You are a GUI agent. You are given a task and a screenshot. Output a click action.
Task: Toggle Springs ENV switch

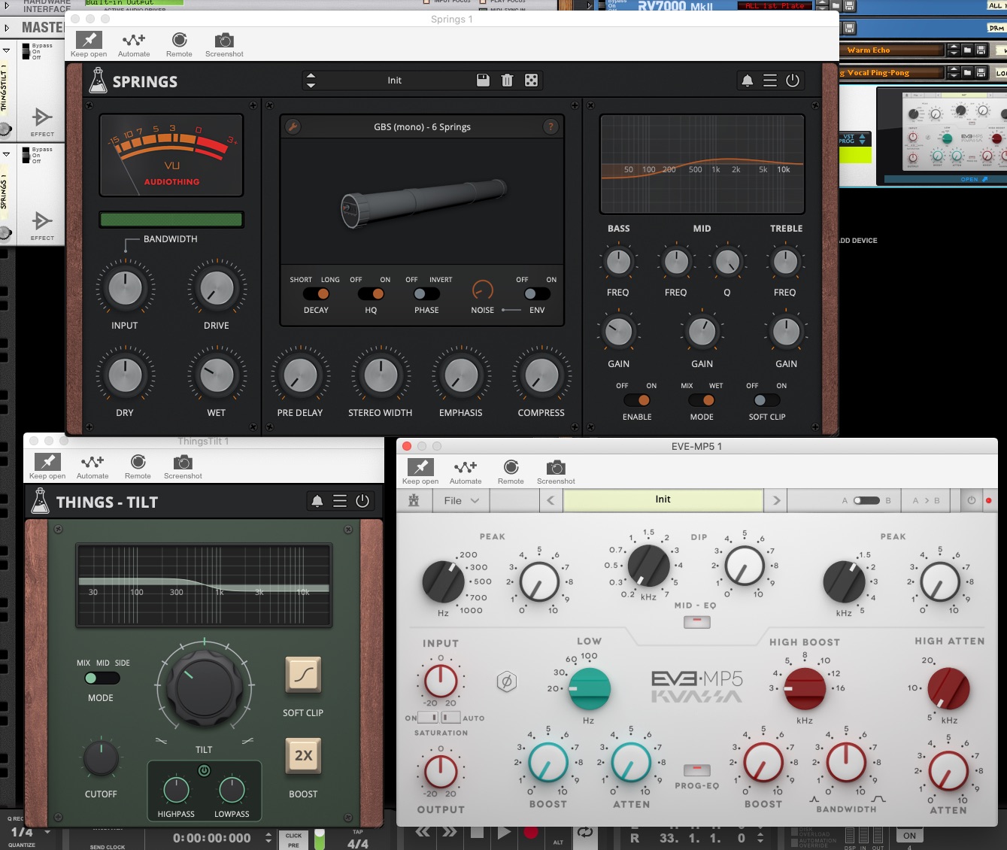tap(537, 294)
